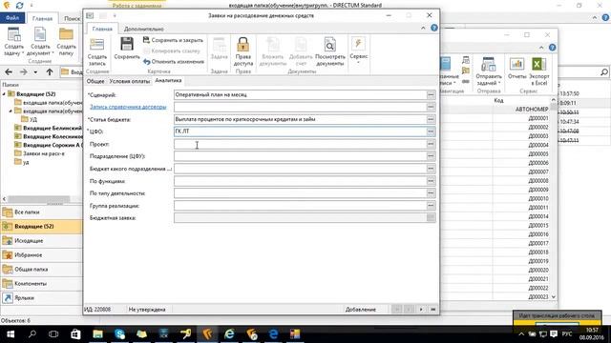
Task: Select the Аналитика tab
Action: [168, 80]
